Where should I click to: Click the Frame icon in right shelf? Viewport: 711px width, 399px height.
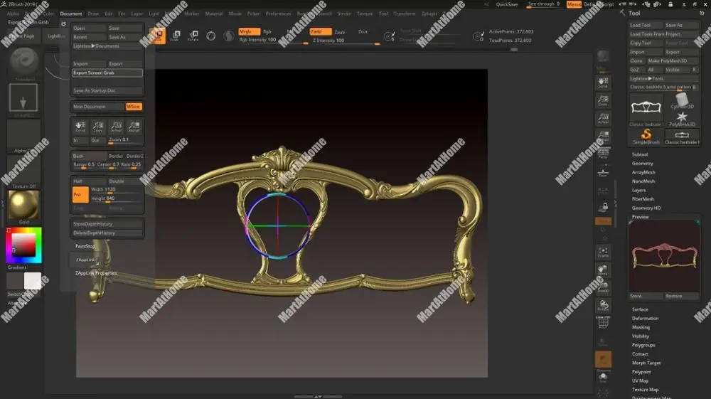[x=603, y=252]
